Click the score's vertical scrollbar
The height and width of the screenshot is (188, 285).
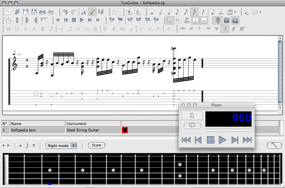click(x=280, y=73)
